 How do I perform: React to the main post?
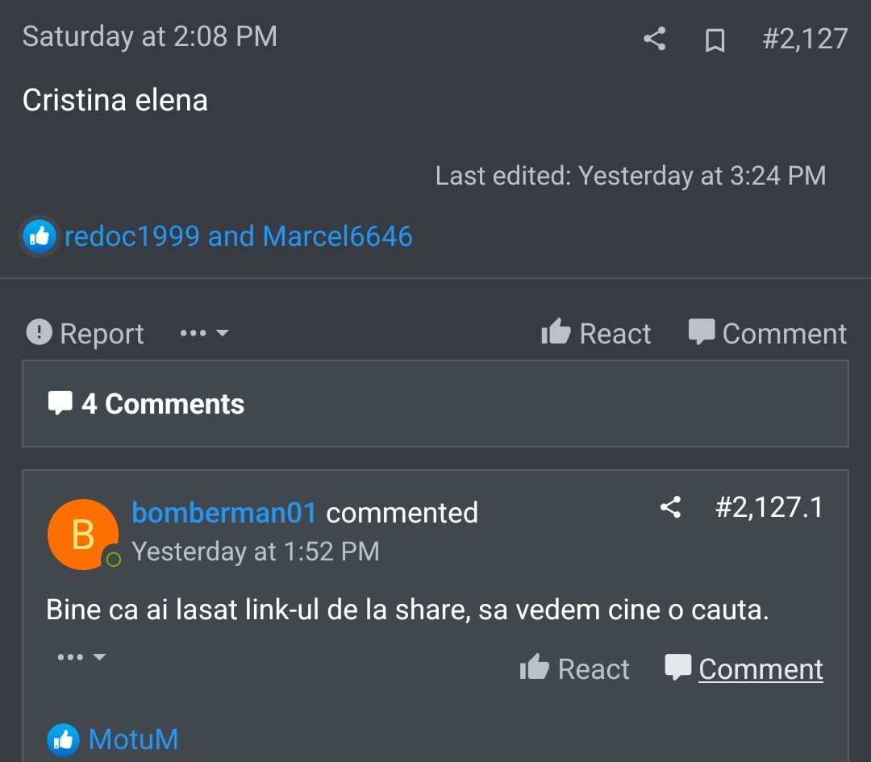tap(596, 333)
